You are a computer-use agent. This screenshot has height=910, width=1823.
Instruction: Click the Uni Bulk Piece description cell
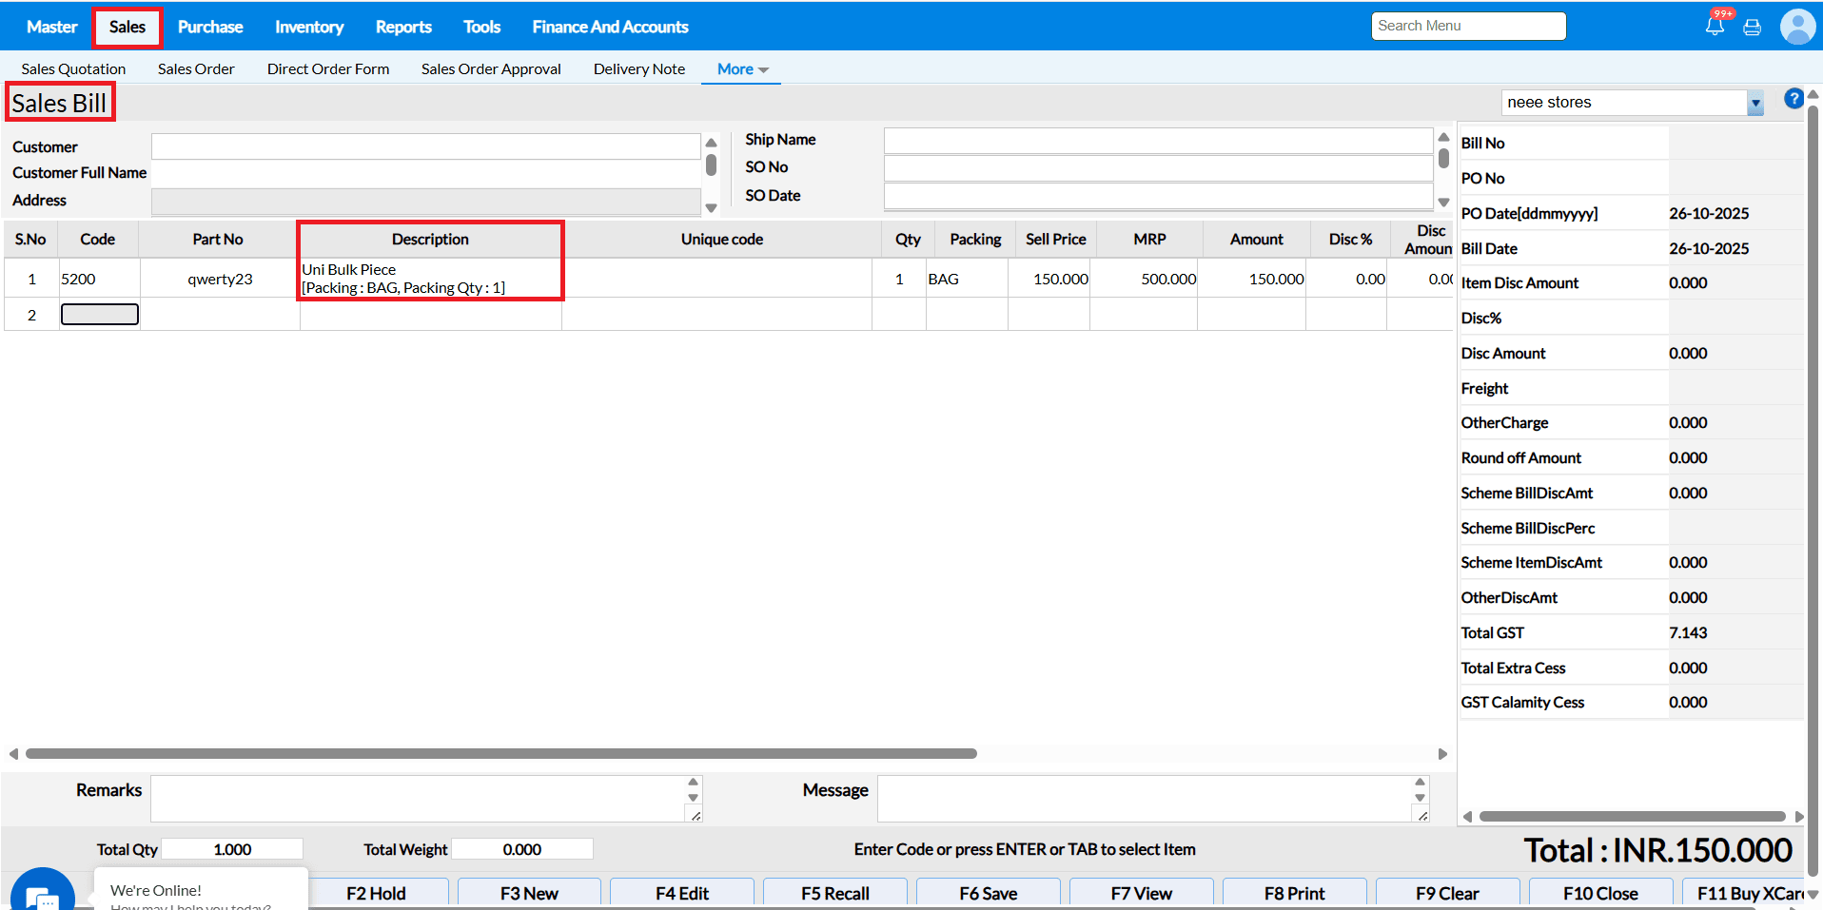(430, 279)
